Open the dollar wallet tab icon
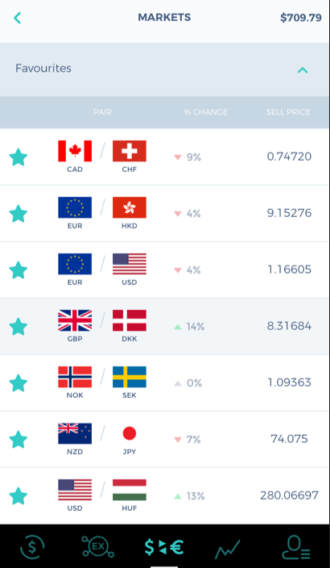This screenshot has width=330, height=568. click(x=32, y=546)
